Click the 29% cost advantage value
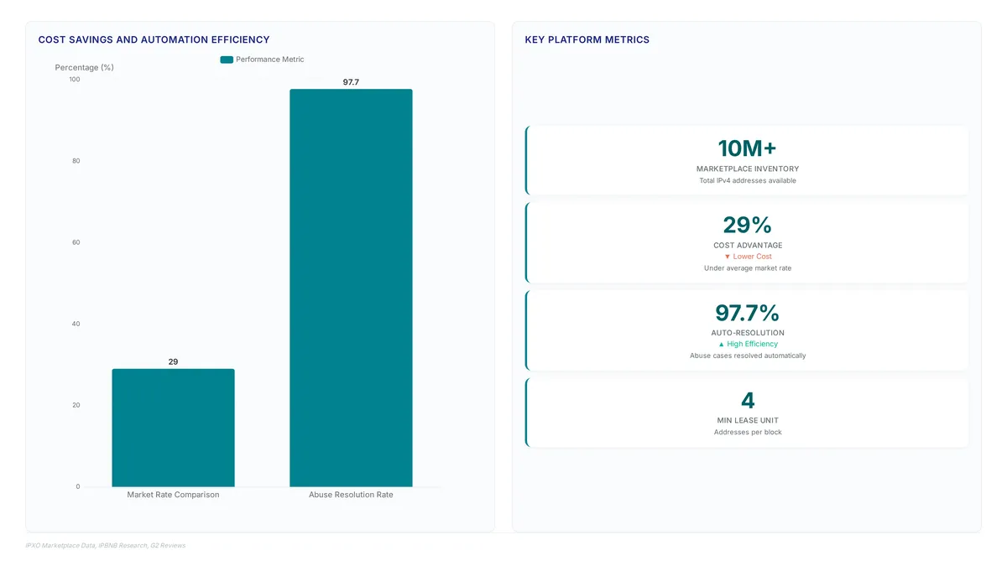Screen dimensions: 1007x566 coord(748,225)
